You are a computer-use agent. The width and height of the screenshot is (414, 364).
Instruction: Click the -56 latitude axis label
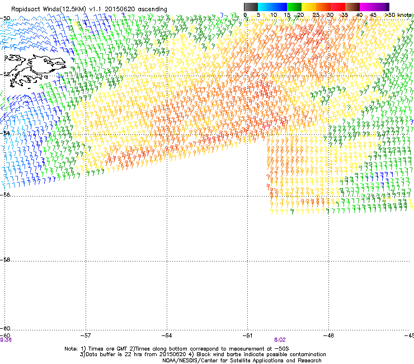[x=5, y=194]
